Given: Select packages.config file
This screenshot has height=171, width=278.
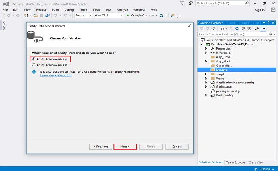Looking at the screenshot, I should coord(228,91).
